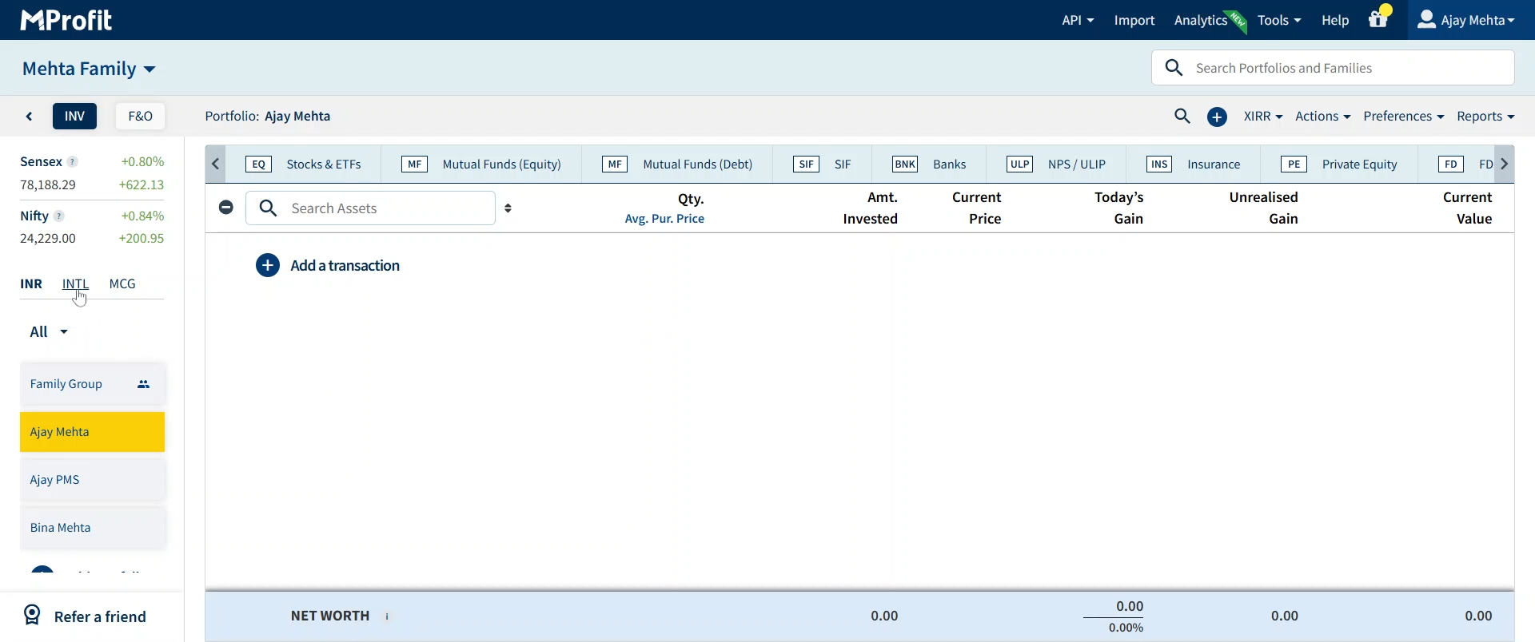Click the Sensex info question mark icon
Image resolution: width=1535 pixels, height=642 pixels.
tap(73, 162)
